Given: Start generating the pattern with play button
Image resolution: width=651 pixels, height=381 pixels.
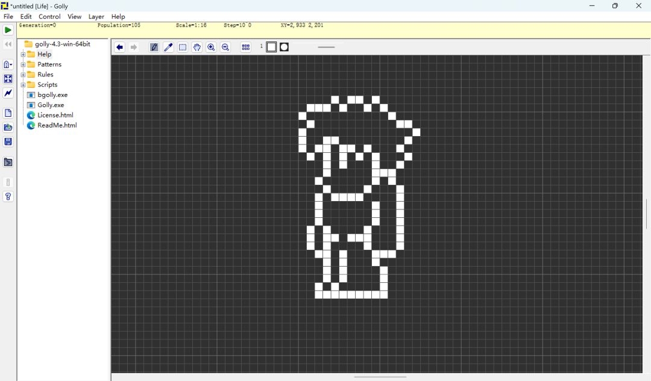Looking at the screenshot, I should point(8,30).
